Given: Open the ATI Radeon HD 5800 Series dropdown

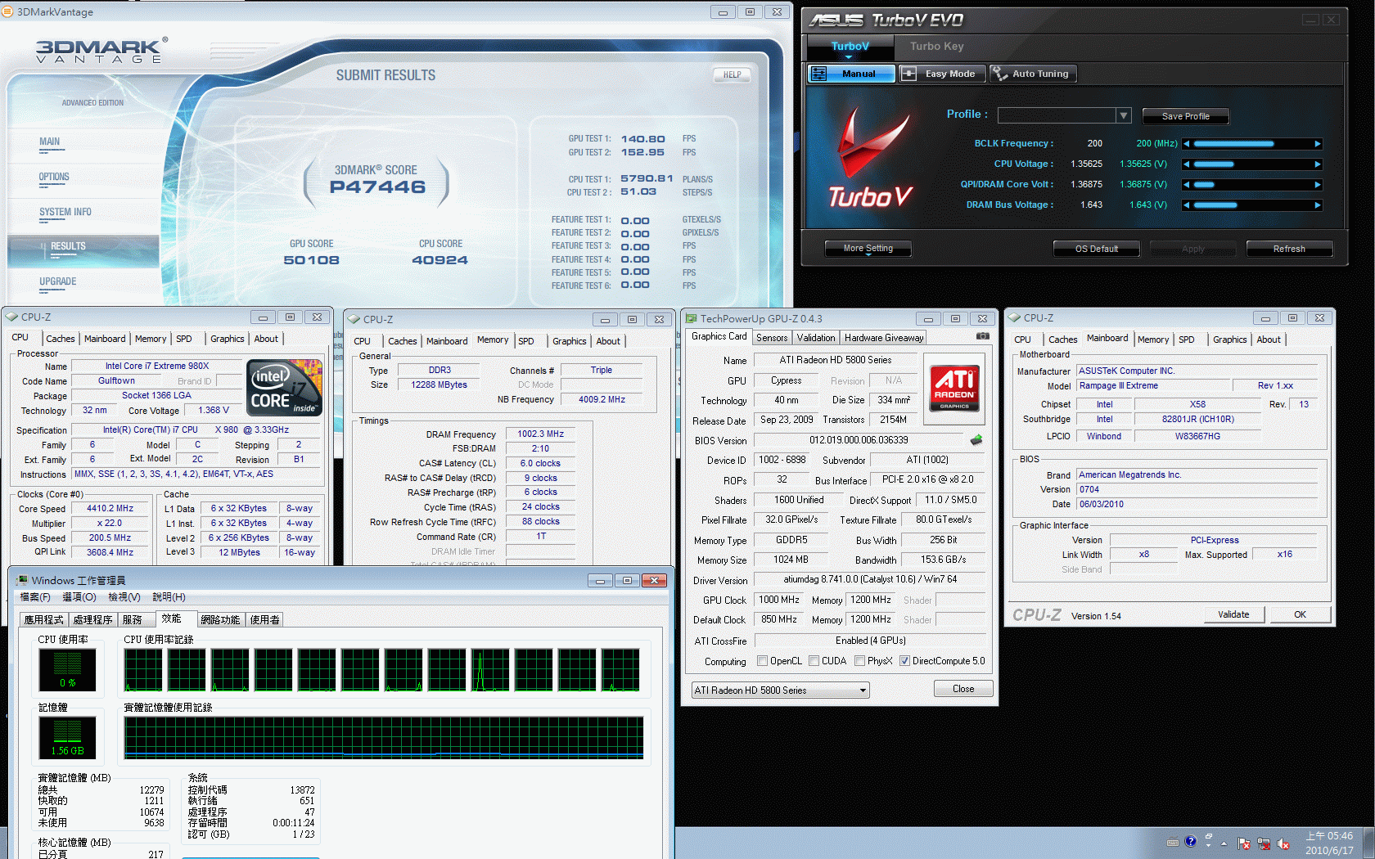Looking at the screenshot, I should [863, 690].
